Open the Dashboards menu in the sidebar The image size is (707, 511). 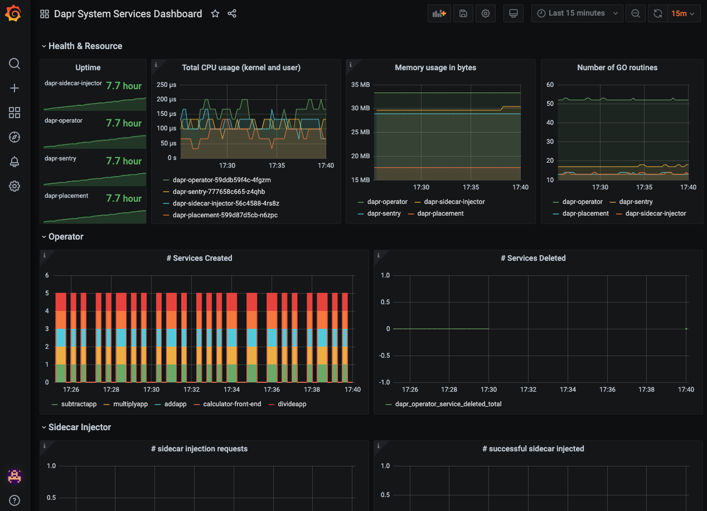click(14, 113)
